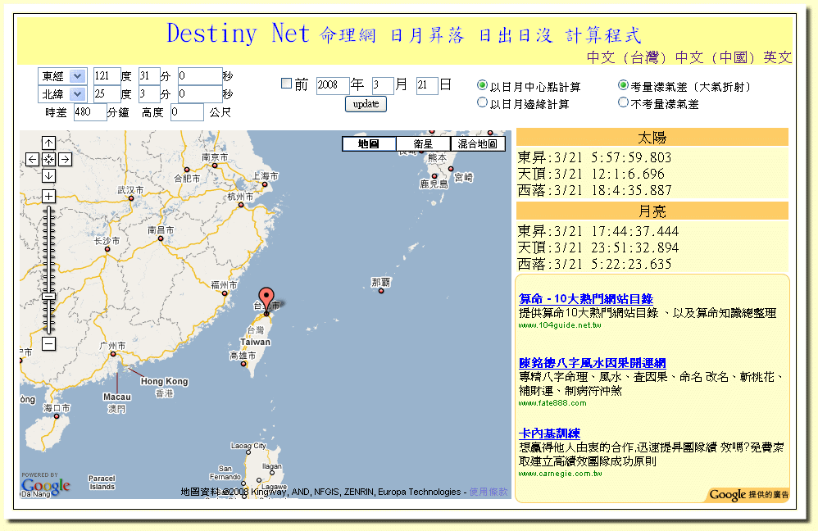Open the 東經 longitude direction dropdown
Viewport: 818px width, 531px height.
tap(62, 75)
